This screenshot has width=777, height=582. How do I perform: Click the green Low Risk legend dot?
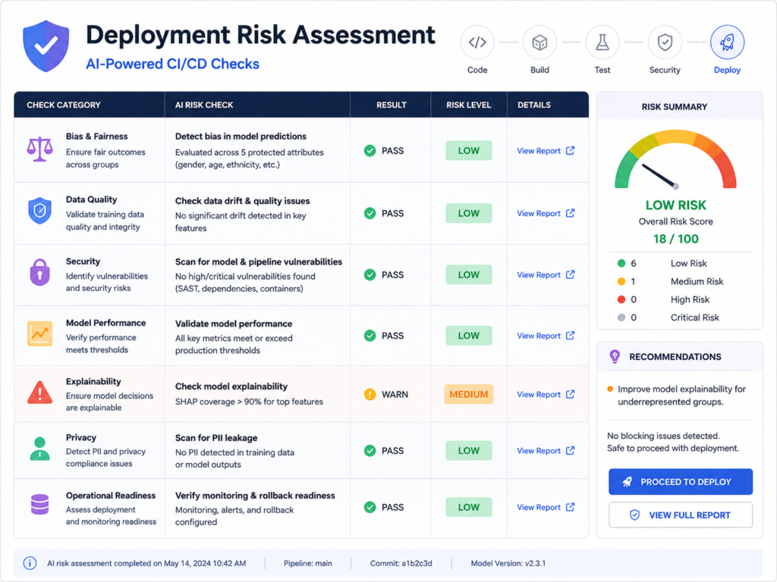[621, 263]
